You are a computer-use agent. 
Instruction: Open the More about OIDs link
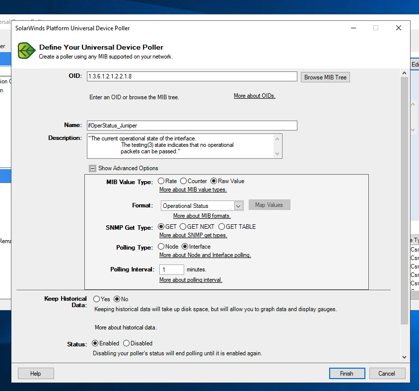254,96
